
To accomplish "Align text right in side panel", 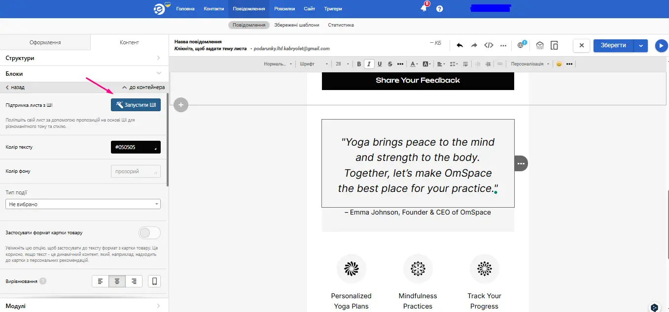I will [x=134, y=281].
